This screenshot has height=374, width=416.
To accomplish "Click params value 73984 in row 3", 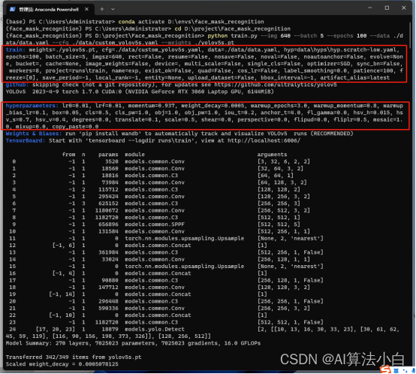I will [x=110, y=182].
